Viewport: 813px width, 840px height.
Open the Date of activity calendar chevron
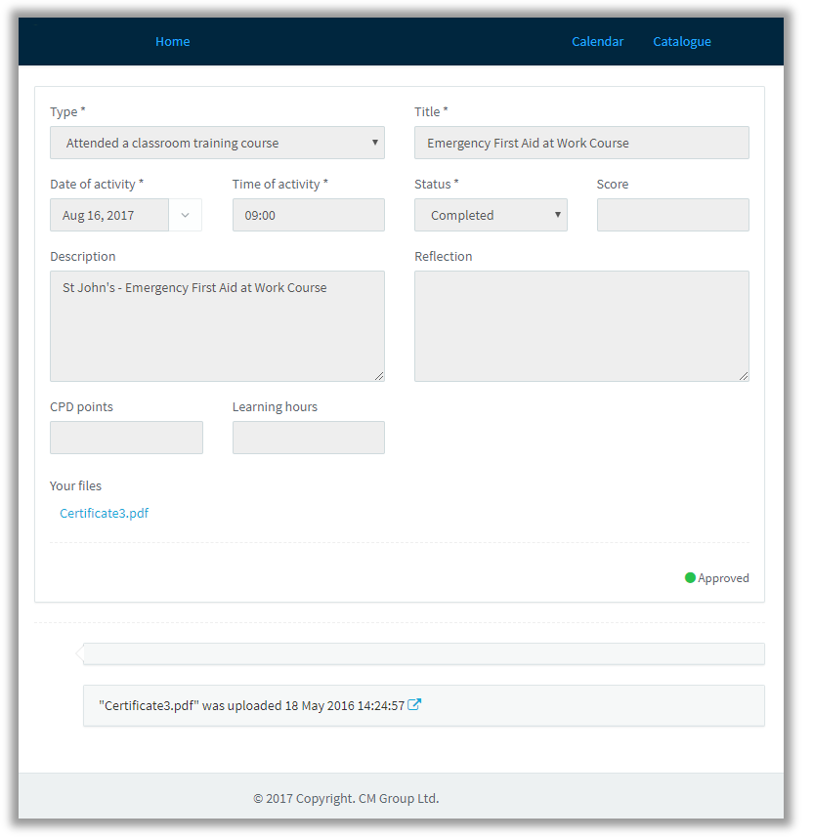point(186,215)
